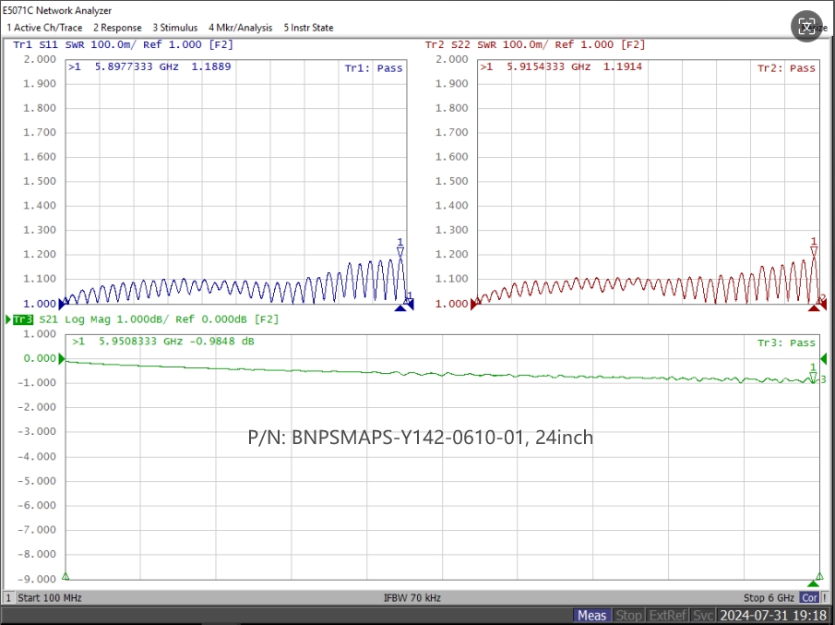Click the P/N BNPSMAPS-Y142-0610-01 annotation text
Screen dimensions: 835x625
point(420,438)
